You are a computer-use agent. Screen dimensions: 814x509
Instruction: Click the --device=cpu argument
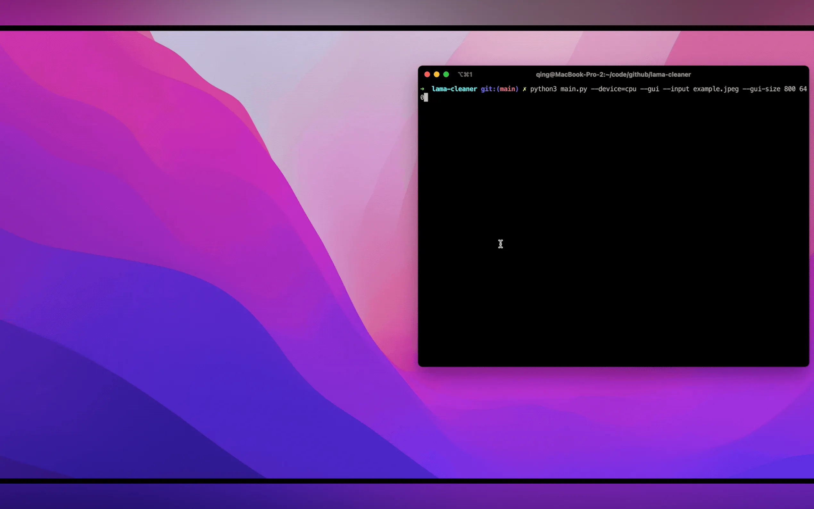[x=613, y=89]
